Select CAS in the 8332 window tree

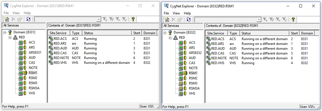[192, 63]
